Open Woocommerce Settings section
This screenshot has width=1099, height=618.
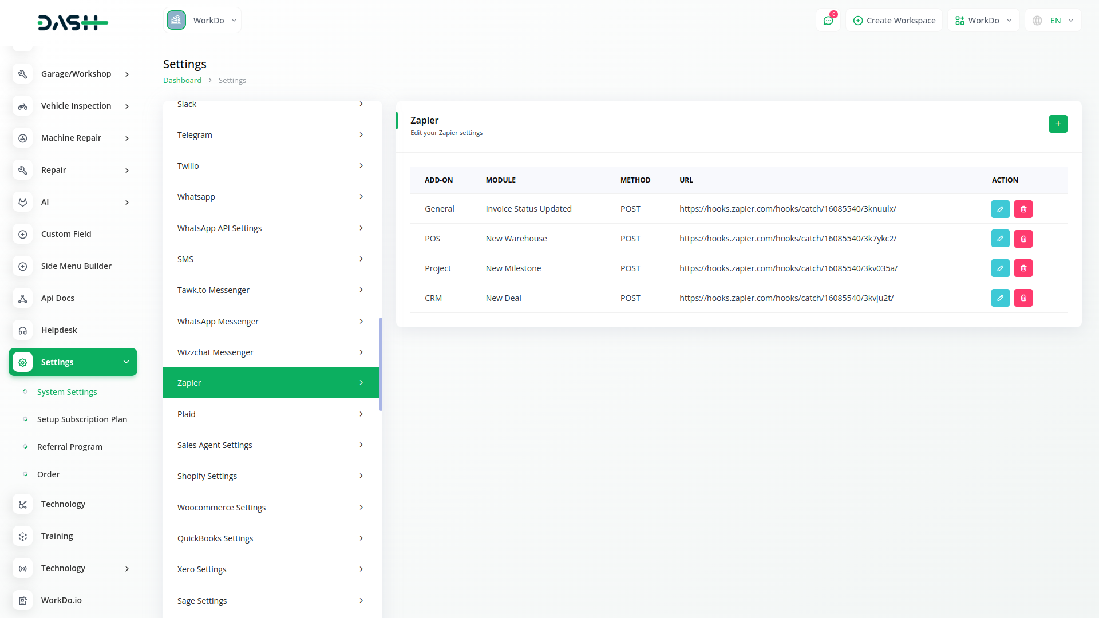click(x=271, y=508)
